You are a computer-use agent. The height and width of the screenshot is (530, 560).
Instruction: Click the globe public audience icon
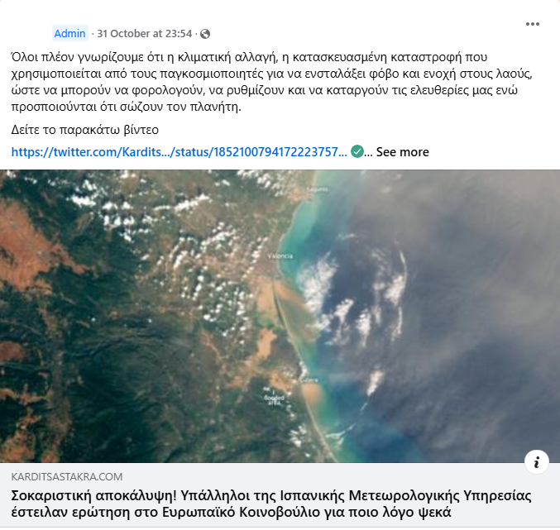click(x=205, y=34)
